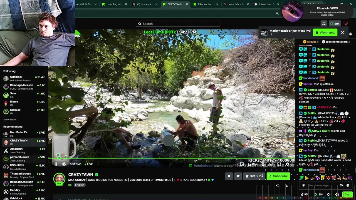Focus the Search field
This screenshot has height=200, width=356.
click(x=178, y=24)
